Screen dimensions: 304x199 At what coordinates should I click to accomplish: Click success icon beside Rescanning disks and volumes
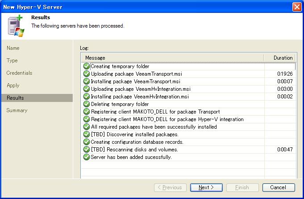coord(86,149)
